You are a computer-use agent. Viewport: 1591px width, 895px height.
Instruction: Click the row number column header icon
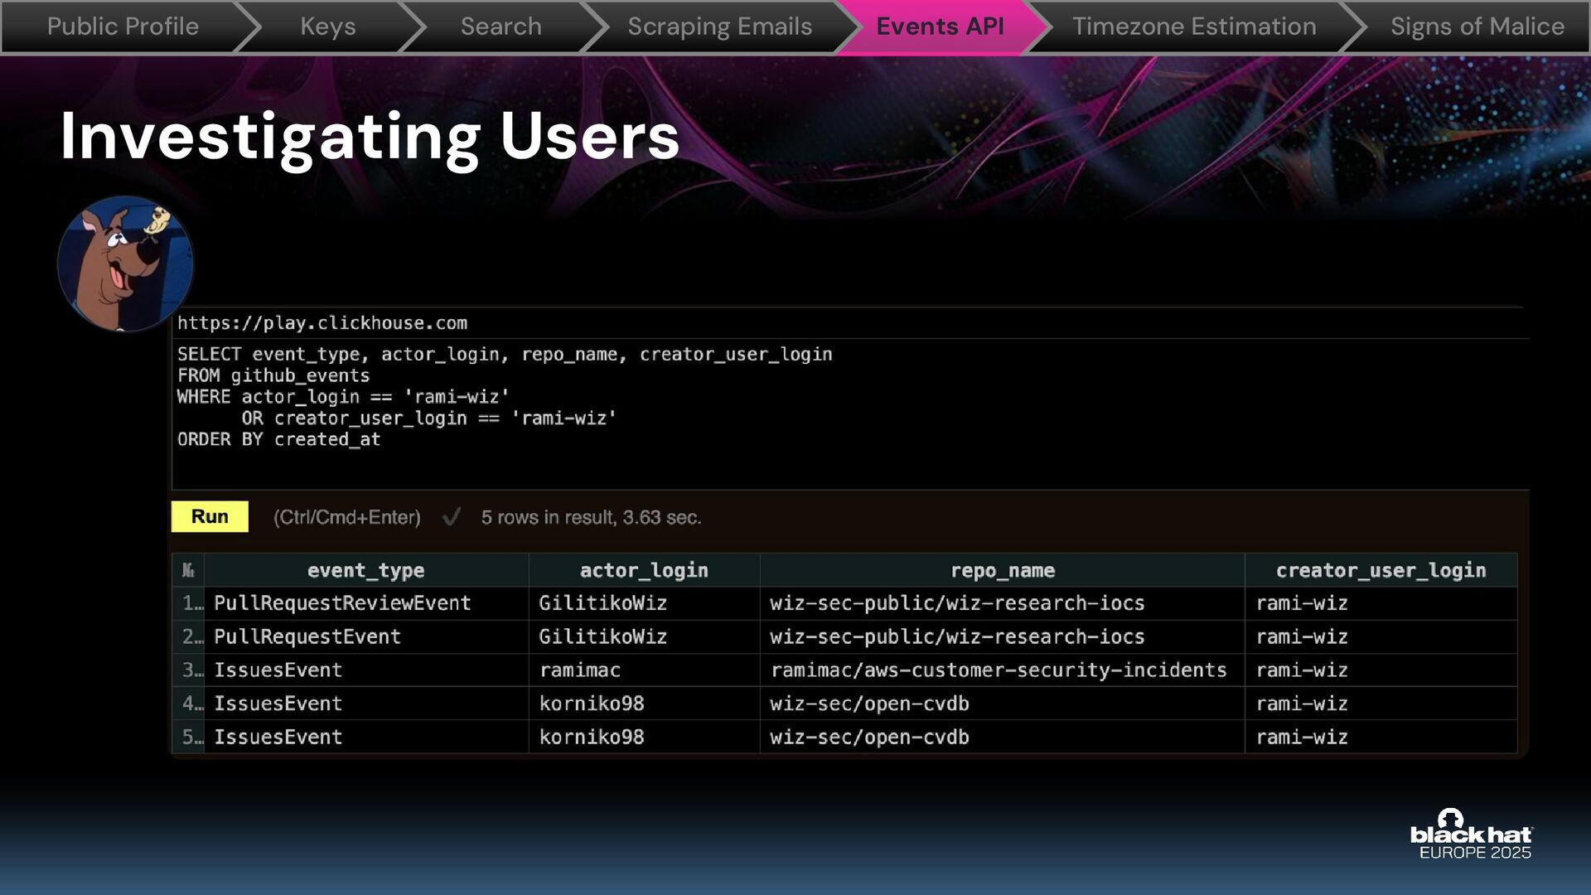coord(188,570)
